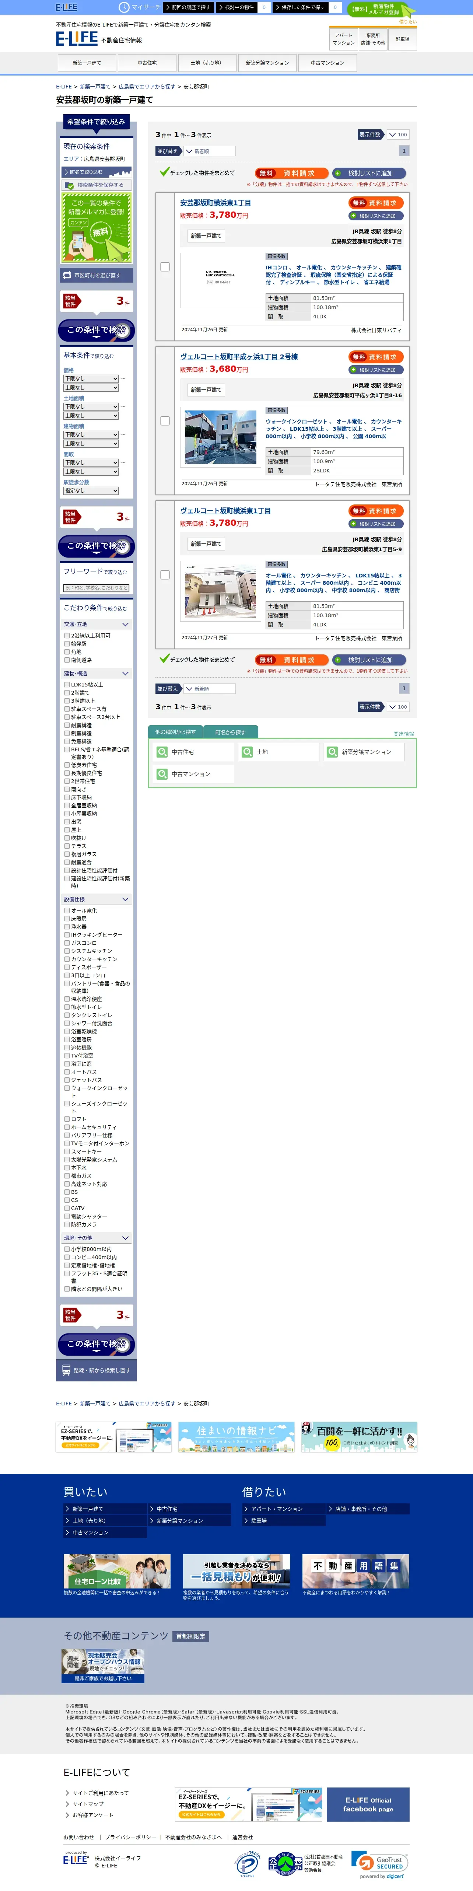
Task: Click 保存した条件で探す in the top bar
Action: pos(300,7)
